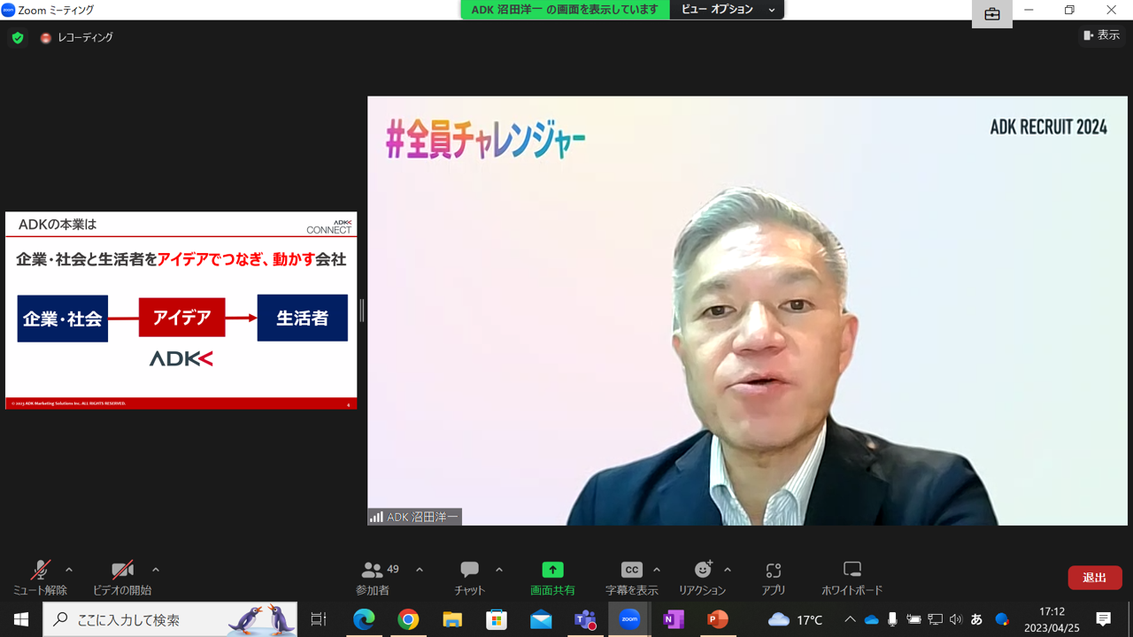The image size is (1133, 637).
Task: Click the Zoom logo in the title bar
Action: pyautogui.click(x=9, y=10)
